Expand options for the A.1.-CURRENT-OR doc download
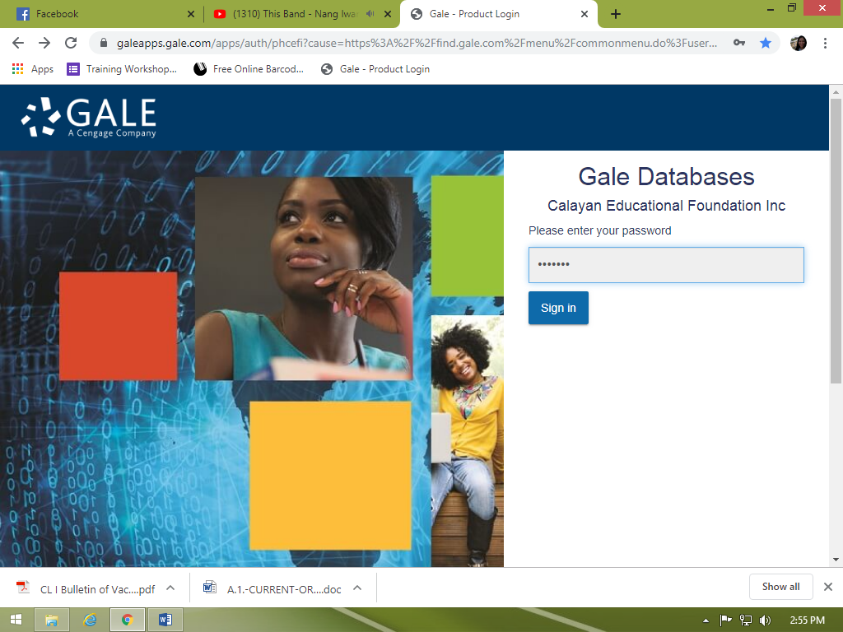 357,588
